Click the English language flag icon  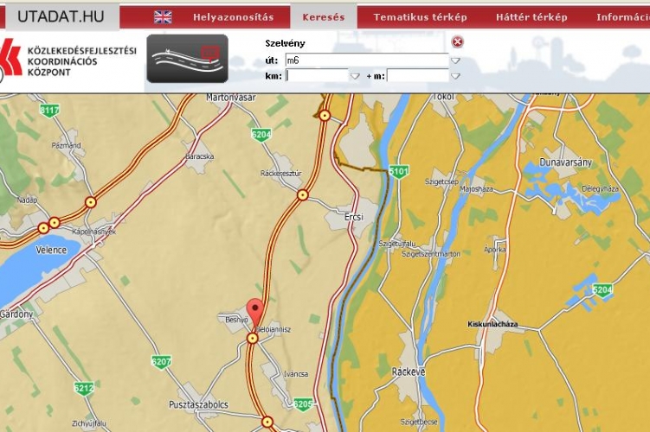click(x=163, y=17)
